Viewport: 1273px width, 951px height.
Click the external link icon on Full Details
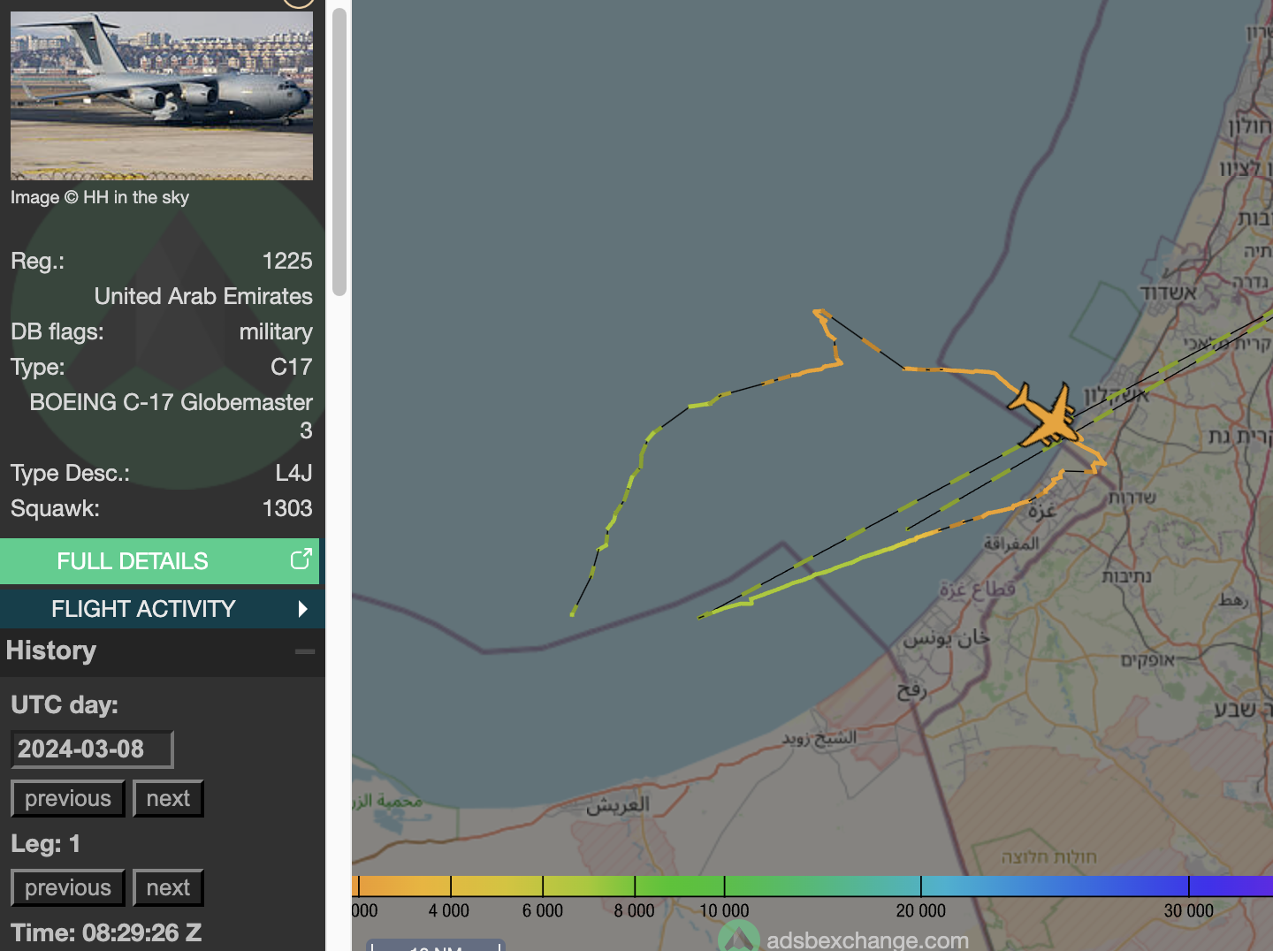coord(301,559)
